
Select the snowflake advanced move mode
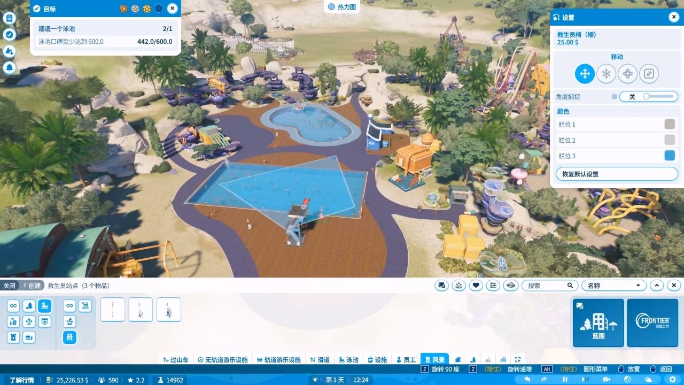[x=606, y=73]
